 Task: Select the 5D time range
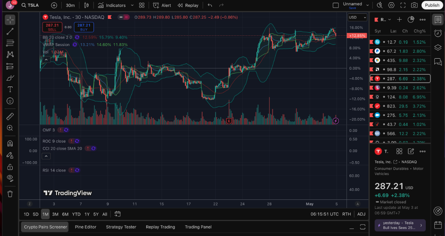click(x=35, y=214)
